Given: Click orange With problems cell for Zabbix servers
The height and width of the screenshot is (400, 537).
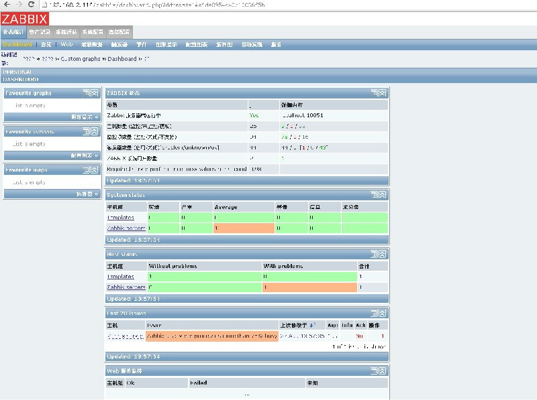Looking at the screenshot, I should (x=309, y=287).
